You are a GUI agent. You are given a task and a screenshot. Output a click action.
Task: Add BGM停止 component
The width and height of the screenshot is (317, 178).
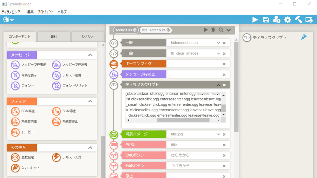[64, 111]
